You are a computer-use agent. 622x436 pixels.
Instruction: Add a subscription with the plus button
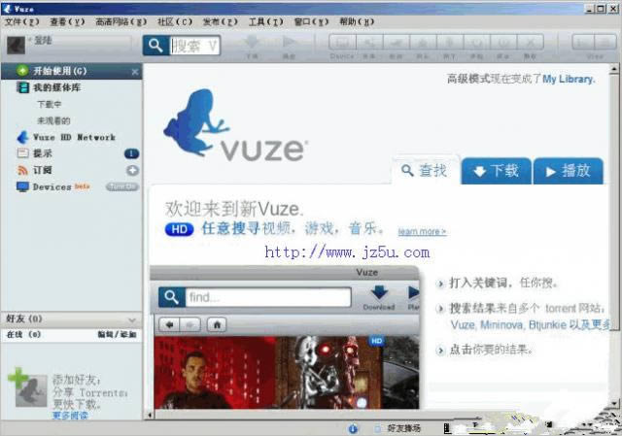tap(132, 171)
